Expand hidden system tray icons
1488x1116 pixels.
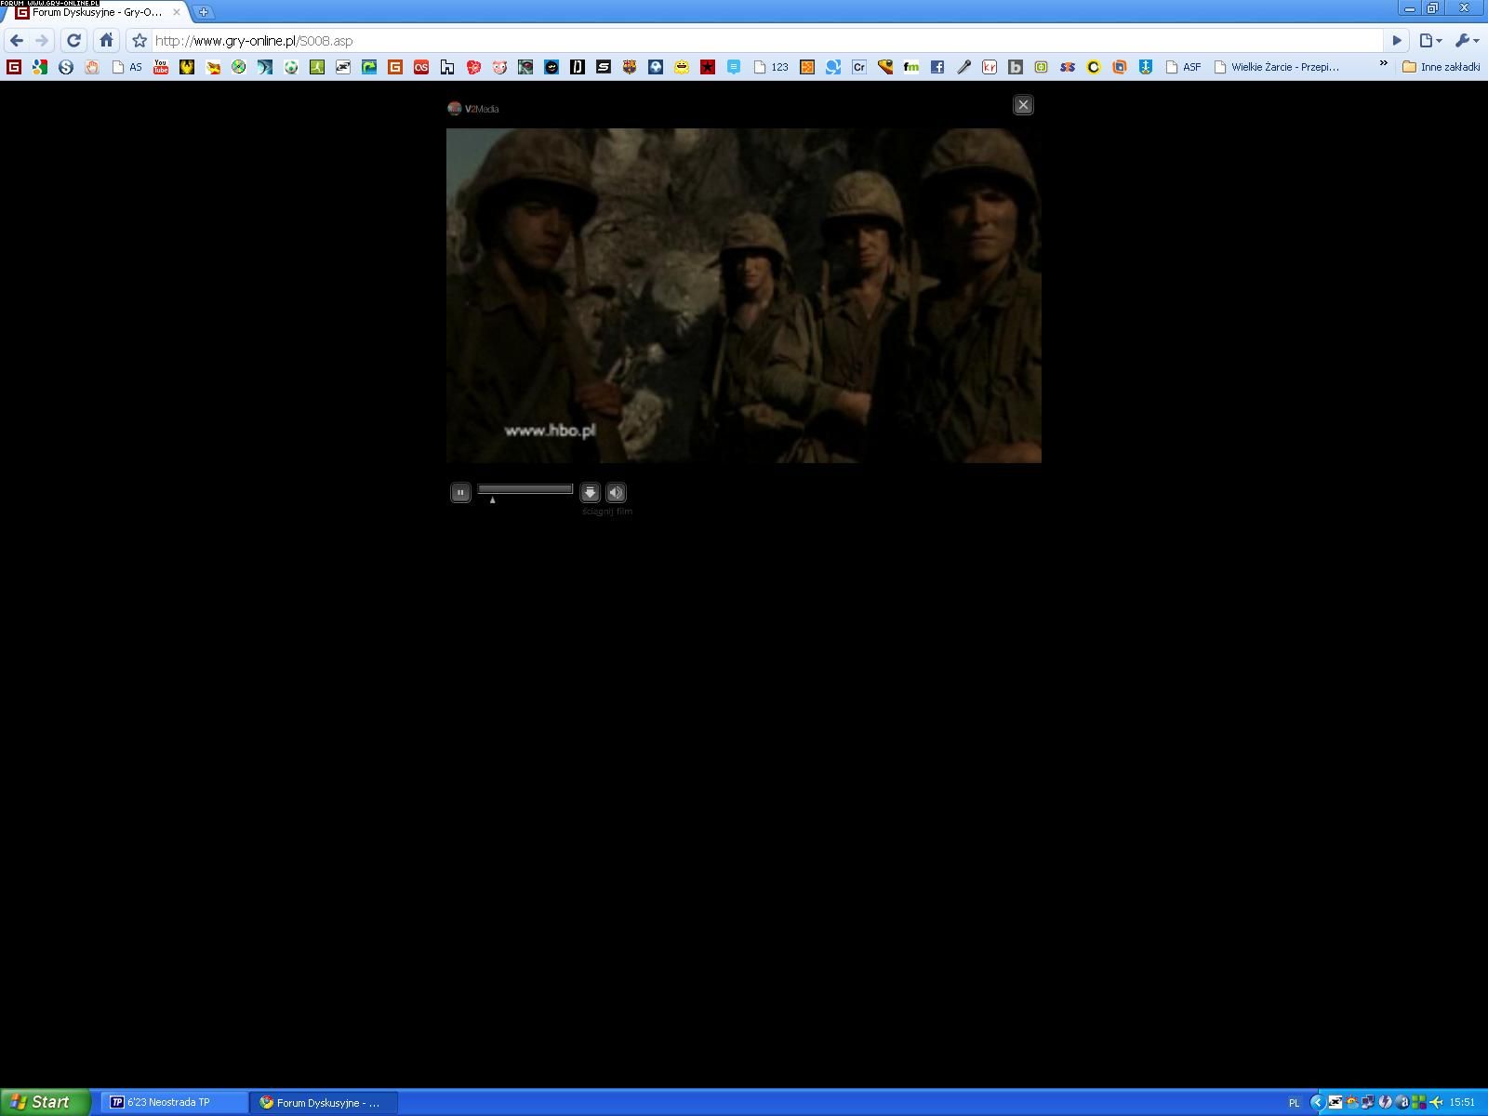tap(1317, 1103)
